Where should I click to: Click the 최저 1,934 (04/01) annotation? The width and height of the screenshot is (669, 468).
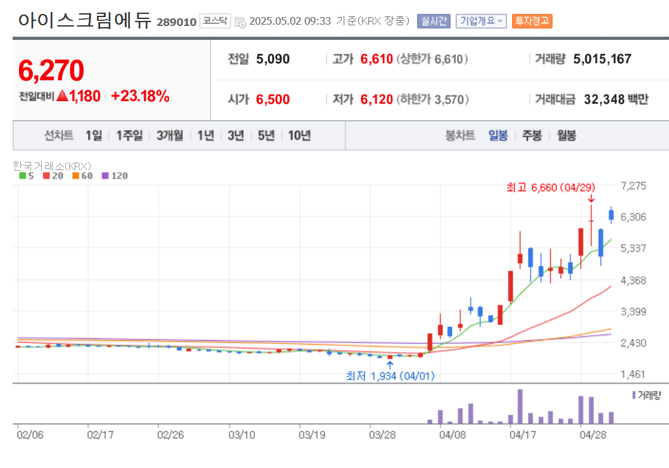pyautogui.click(x=390, y=376)
